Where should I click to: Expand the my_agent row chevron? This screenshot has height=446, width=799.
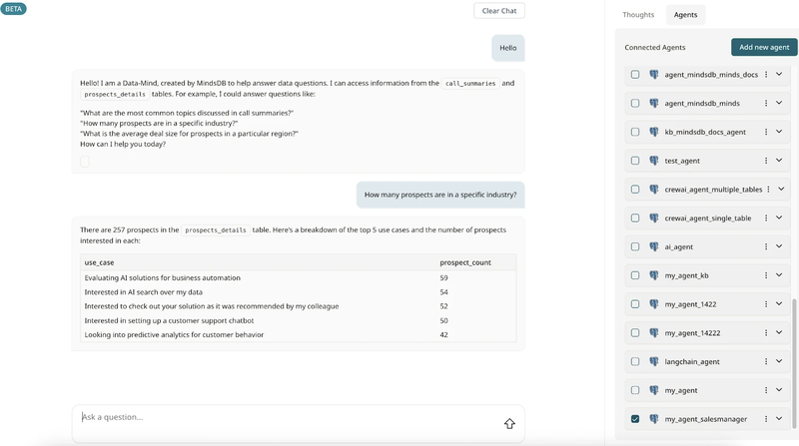click(779, 390)
